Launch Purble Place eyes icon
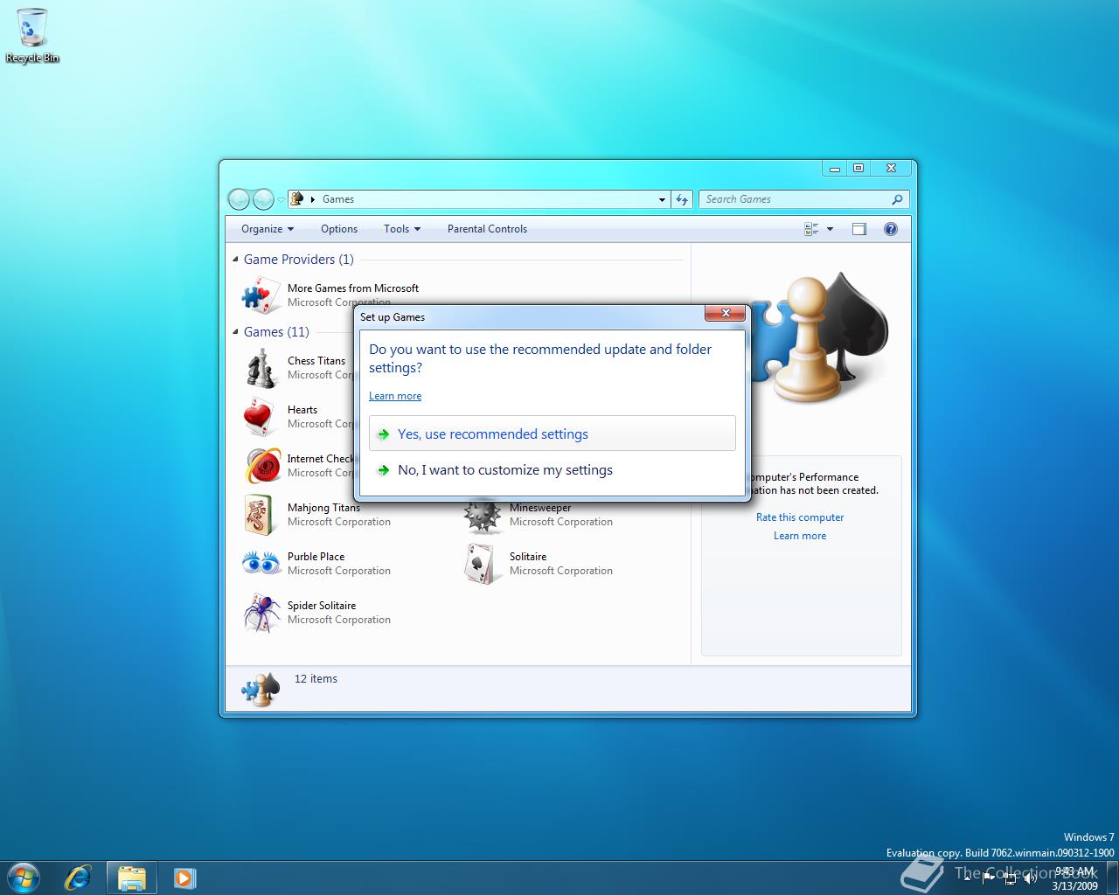 tap(261, 564)
